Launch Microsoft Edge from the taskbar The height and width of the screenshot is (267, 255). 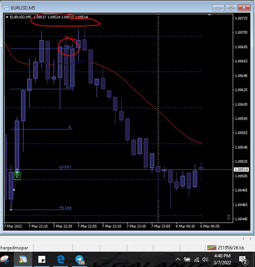coord(61,259)
